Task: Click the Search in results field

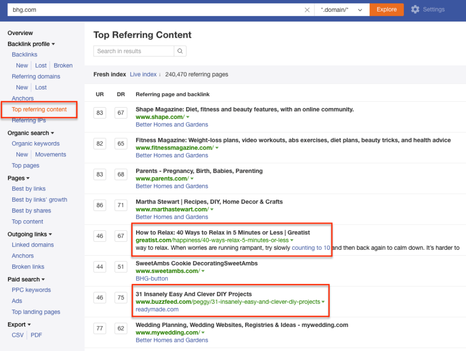Action: click(134, 51)
